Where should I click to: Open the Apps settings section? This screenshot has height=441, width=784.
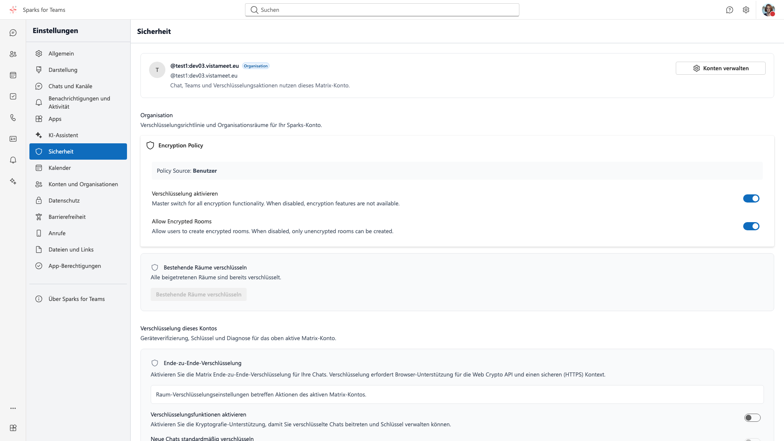[x=78, y=119]
